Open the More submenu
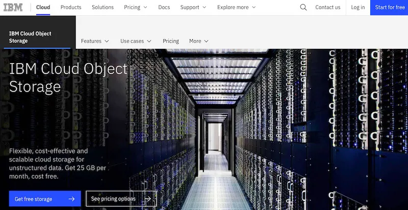Screen dimensions: 408x210 point(199,41)
